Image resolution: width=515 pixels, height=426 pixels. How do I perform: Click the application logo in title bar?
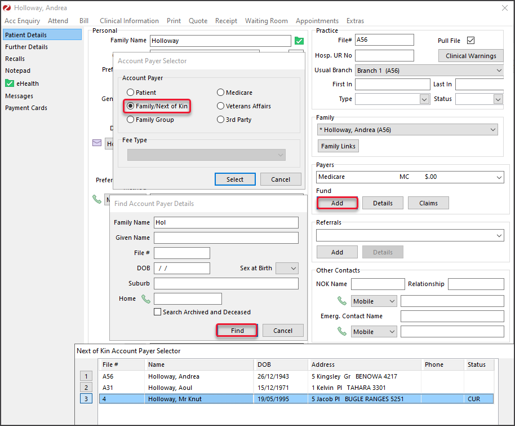(7, 8)
